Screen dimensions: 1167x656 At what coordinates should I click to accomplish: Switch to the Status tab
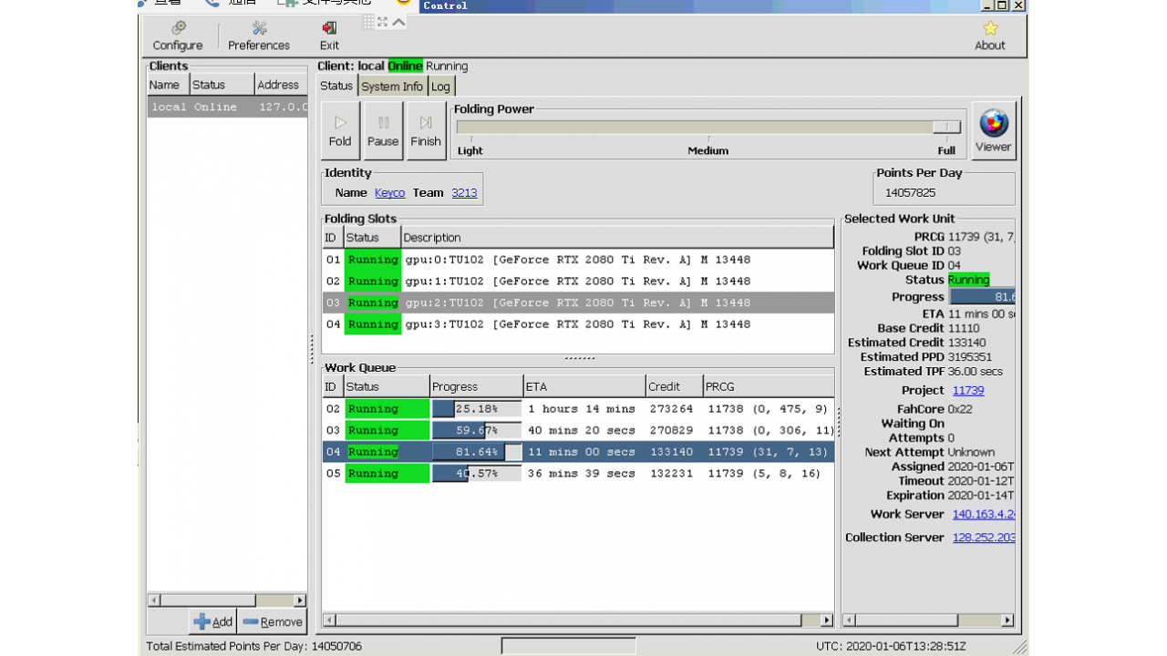tap(336, 86)
